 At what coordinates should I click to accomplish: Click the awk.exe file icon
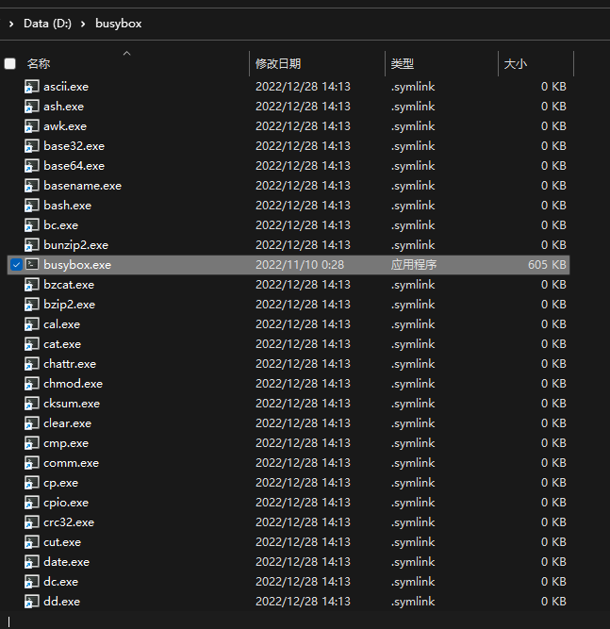click(32, 126)
